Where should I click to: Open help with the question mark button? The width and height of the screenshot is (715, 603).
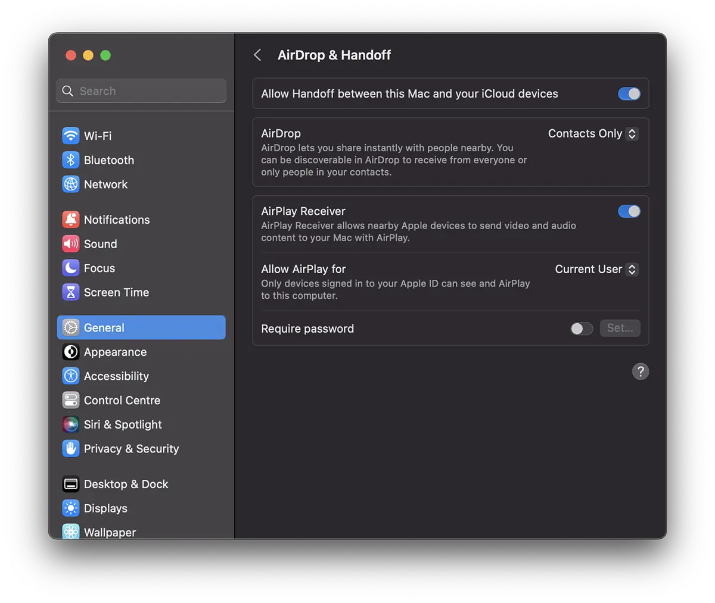point(641,371)
